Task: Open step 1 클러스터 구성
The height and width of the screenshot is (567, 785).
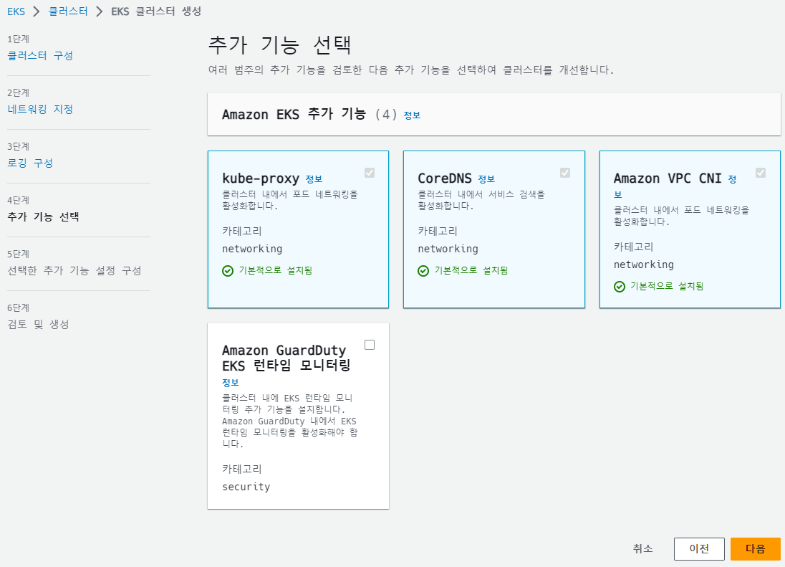Action: [40, 56]
